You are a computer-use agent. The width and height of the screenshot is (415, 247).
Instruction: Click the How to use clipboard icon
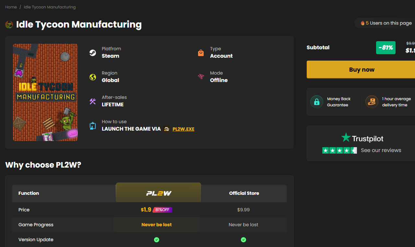(x=93, y=126)
